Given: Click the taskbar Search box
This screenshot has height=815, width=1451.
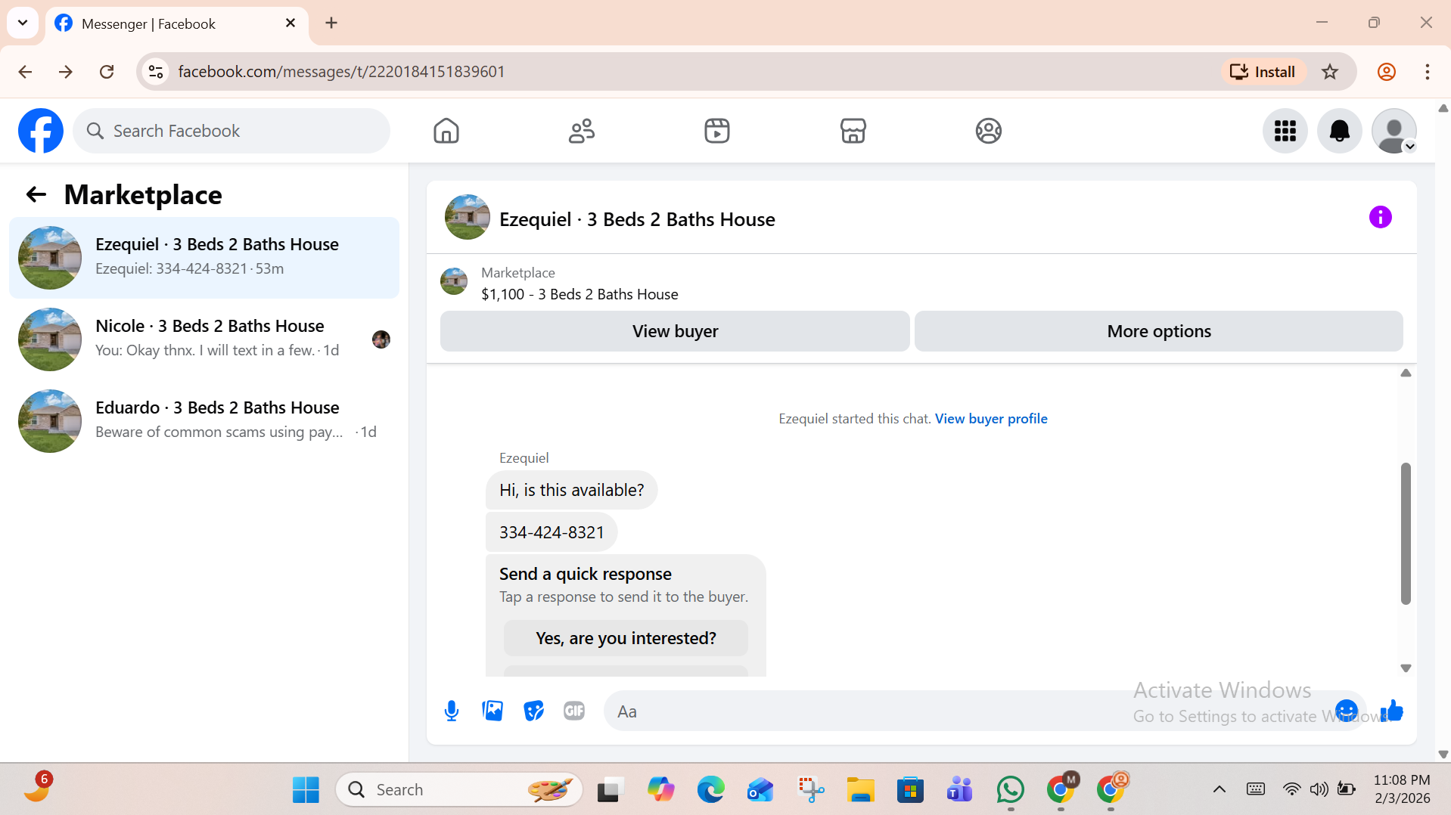Looking at the screenshot, I should coord(459,790).
